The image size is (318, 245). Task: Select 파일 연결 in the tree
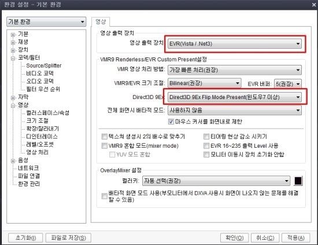tap(29, 176)
